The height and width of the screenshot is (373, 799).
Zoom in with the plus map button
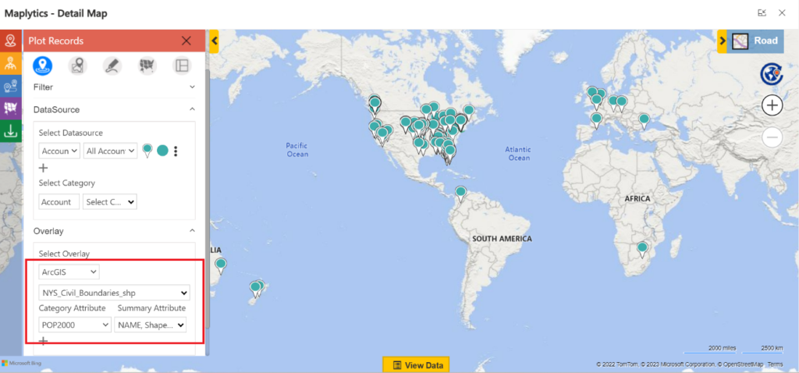pos(772,105)
